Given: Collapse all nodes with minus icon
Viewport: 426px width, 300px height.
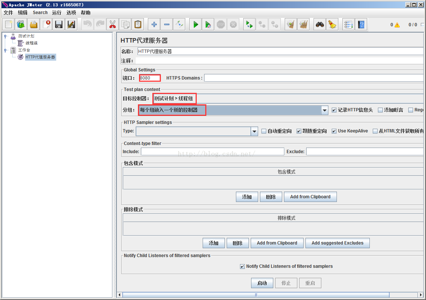Looking at the screenshot, I should pos(166,24).
